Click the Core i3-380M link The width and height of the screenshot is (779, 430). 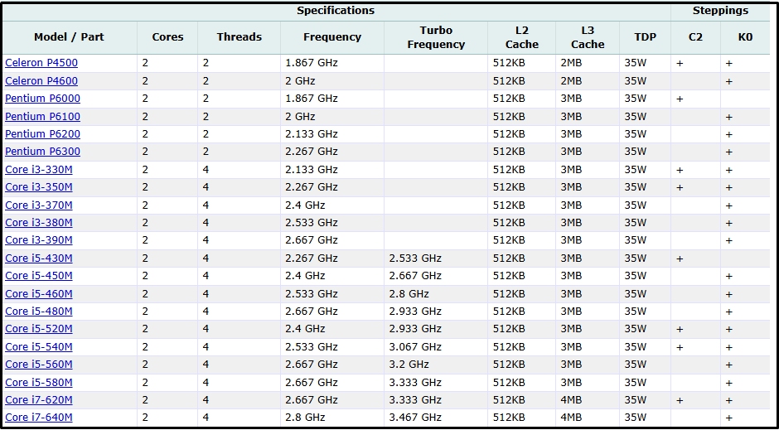point(39,223)
